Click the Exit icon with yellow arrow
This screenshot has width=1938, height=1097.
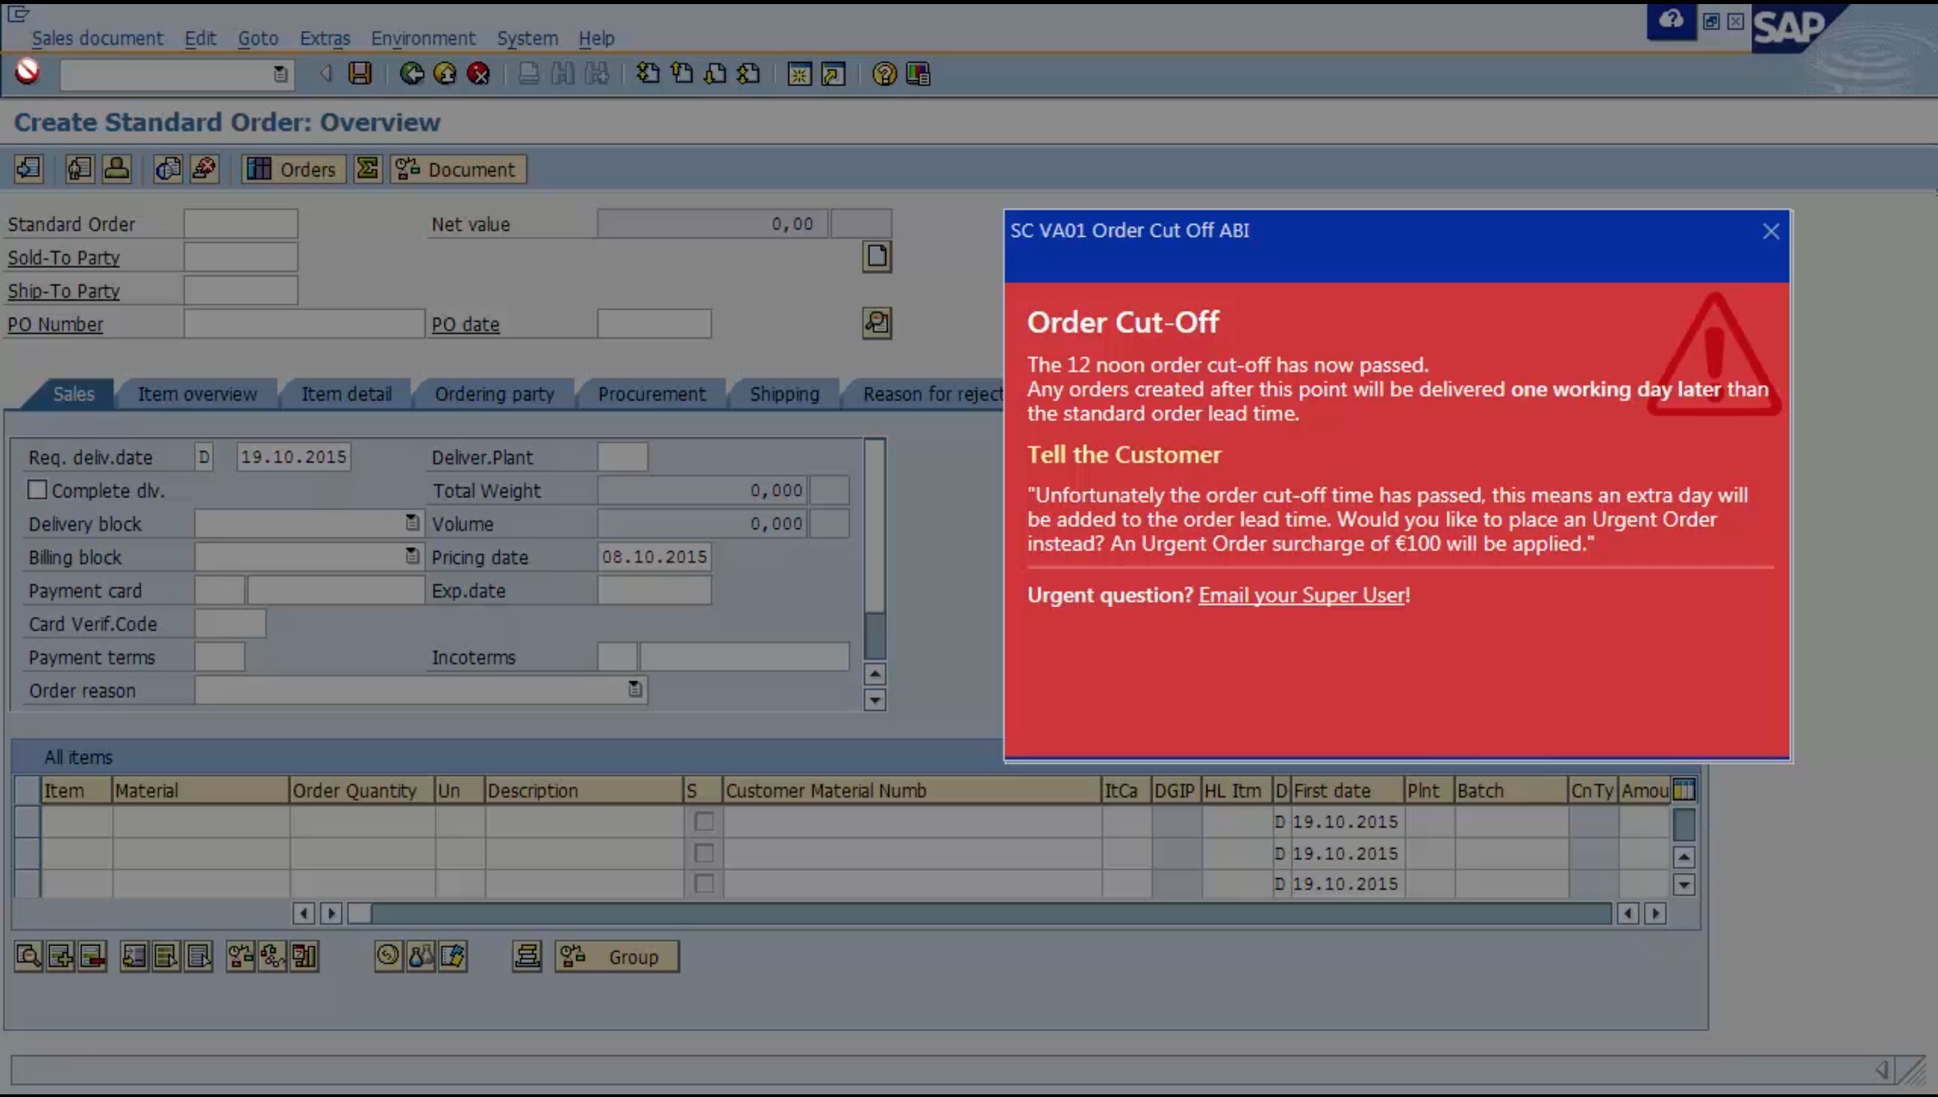tap(444, 73)
